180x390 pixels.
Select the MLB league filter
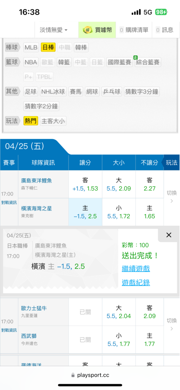(31, 48)
